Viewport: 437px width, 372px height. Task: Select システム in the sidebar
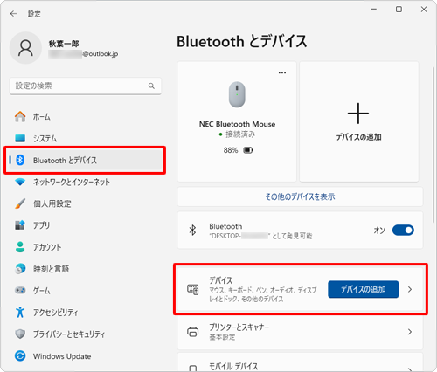coord(85,138)
